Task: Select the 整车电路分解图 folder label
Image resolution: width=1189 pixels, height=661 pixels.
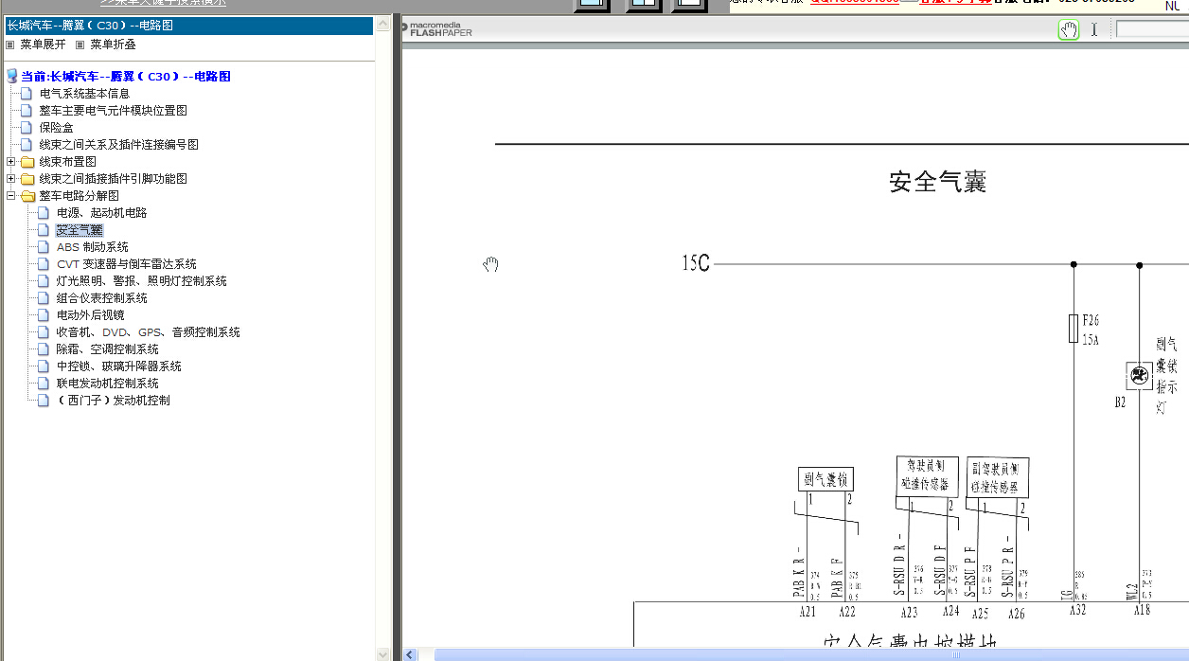Action: point(79,196)
